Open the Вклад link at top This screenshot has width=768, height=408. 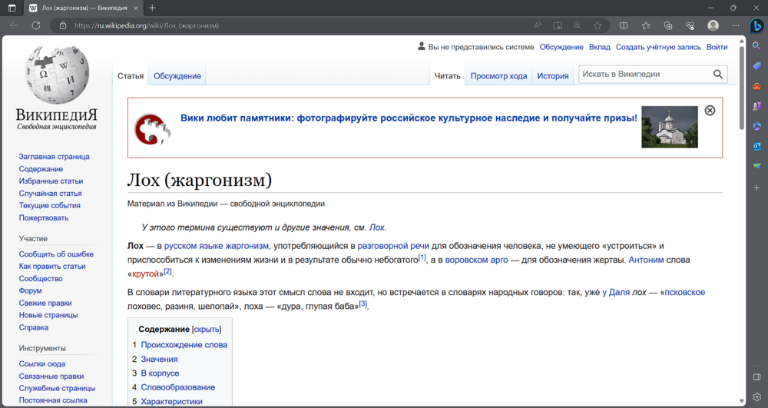pyautogui.click(x=600, y=47)
